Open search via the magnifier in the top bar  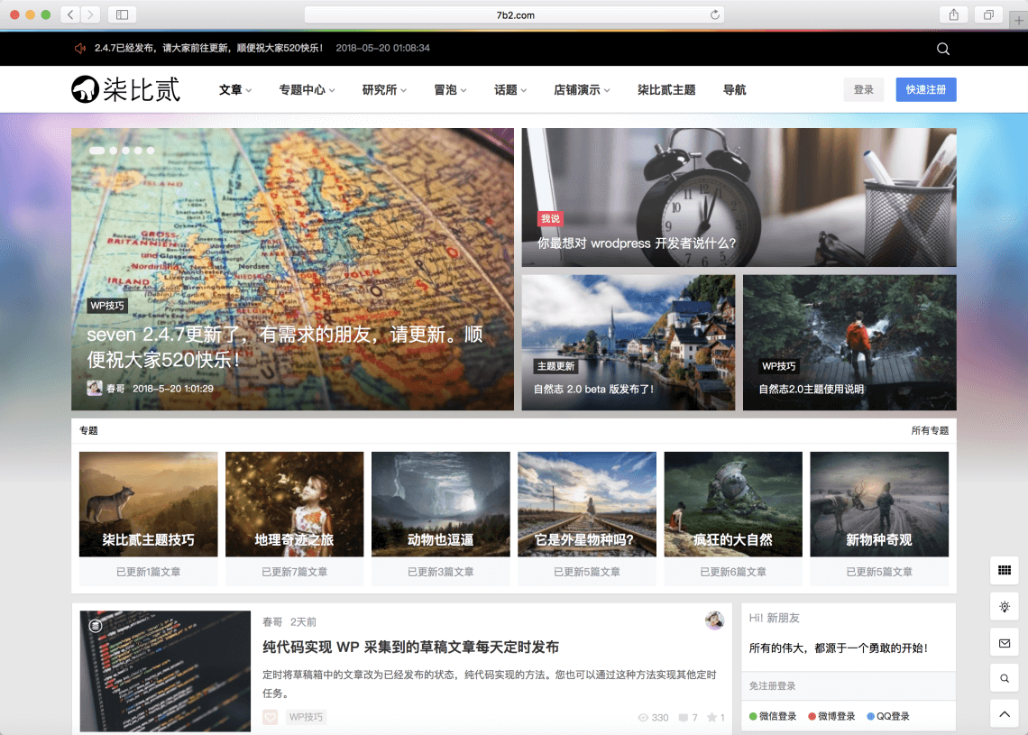pyautogui.click(x=943, y=48)
